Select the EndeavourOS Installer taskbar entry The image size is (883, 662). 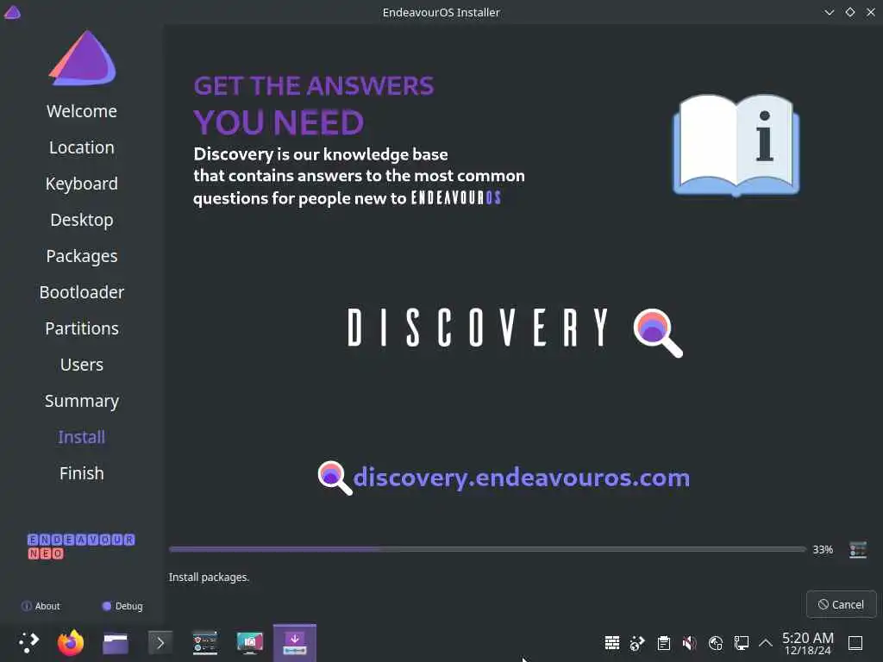click(295, 643)
